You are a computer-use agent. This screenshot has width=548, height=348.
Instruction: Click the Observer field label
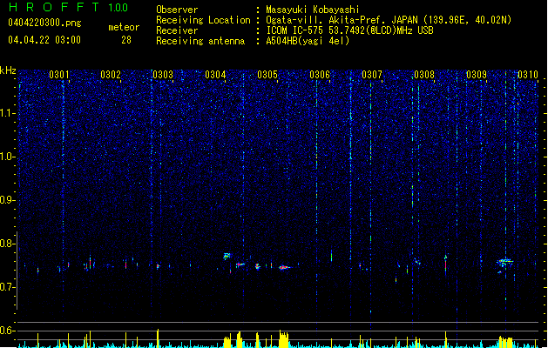click(177, 10)
